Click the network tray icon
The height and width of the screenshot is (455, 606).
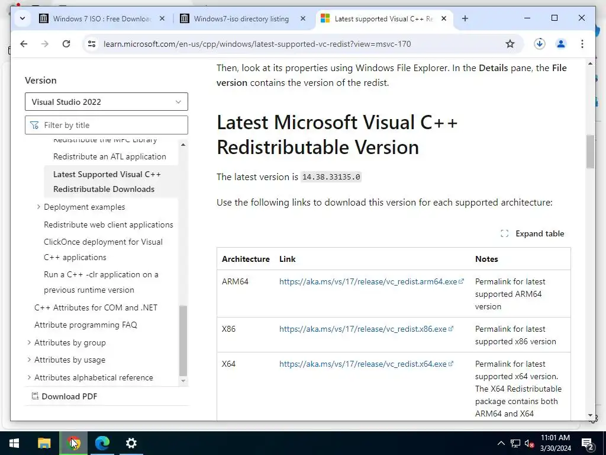coord(515,443)
